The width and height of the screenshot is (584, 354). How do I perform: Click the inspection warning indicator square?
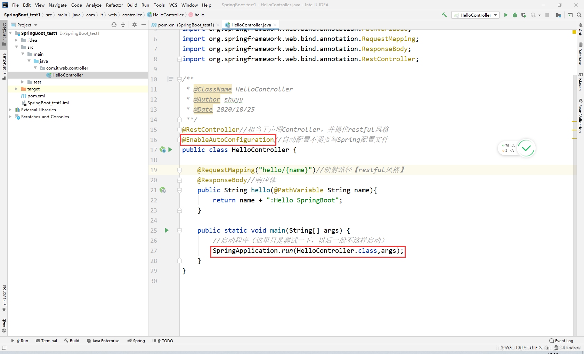pos(574,32)
